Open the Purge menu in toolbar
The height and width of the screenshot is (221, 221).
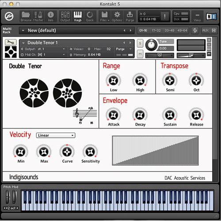tap(130, 16)
